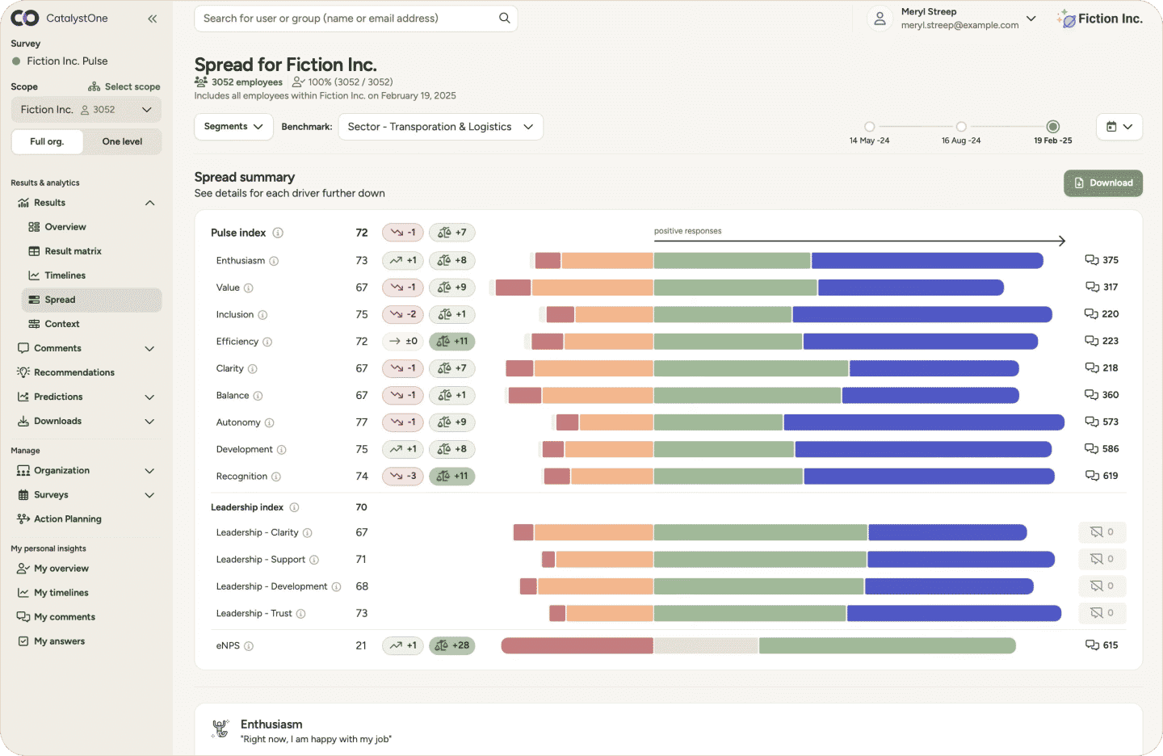Open eNPS comments, 615
The image size is (1163, 756).
tap(1102, 645)
